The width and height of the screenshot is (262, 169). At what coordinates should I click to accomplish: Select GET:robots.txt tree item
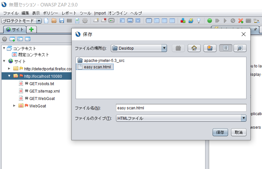click(x=37, y=84)
